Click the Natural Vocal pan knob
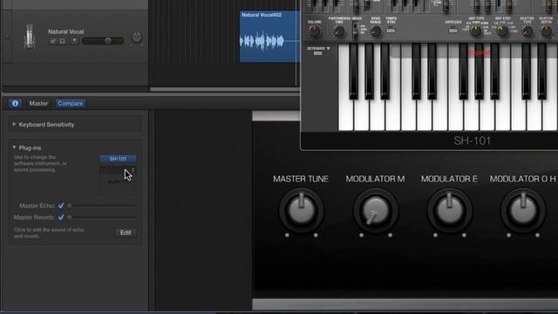558x314 pixels. [137, 37]
